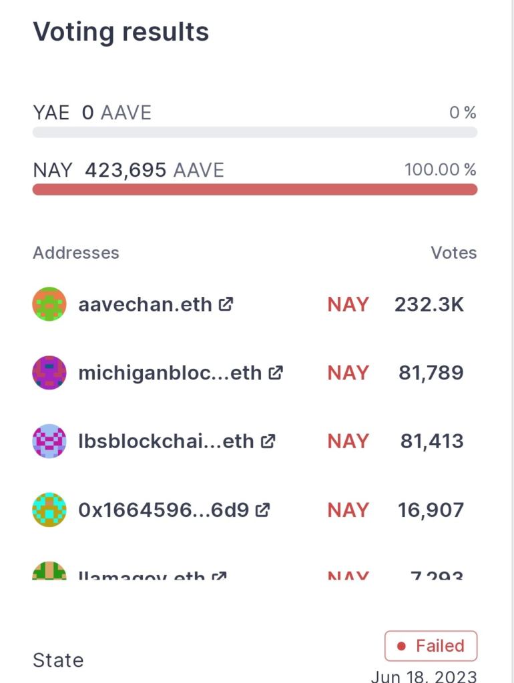
Task: Click the Voting results heading
Action: click(121, 31)
